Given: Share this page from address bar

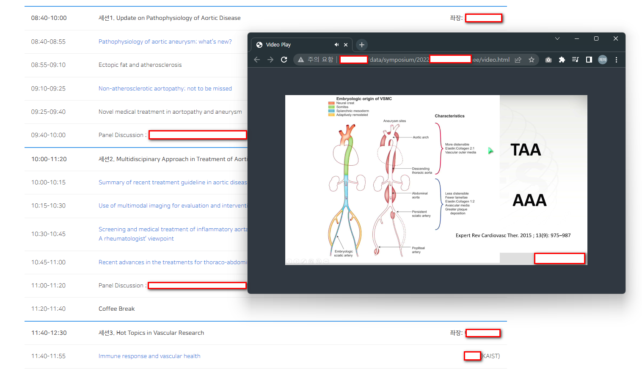Looking at the screenshot, I should [x=518, y=60].
